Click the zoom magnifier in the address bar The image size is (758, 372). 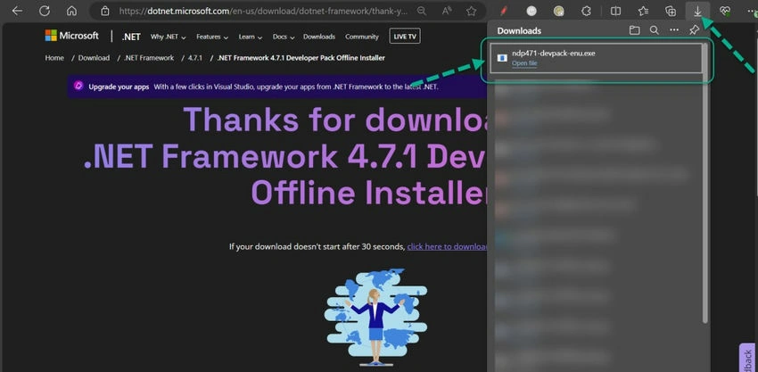(x=422, y=11)
